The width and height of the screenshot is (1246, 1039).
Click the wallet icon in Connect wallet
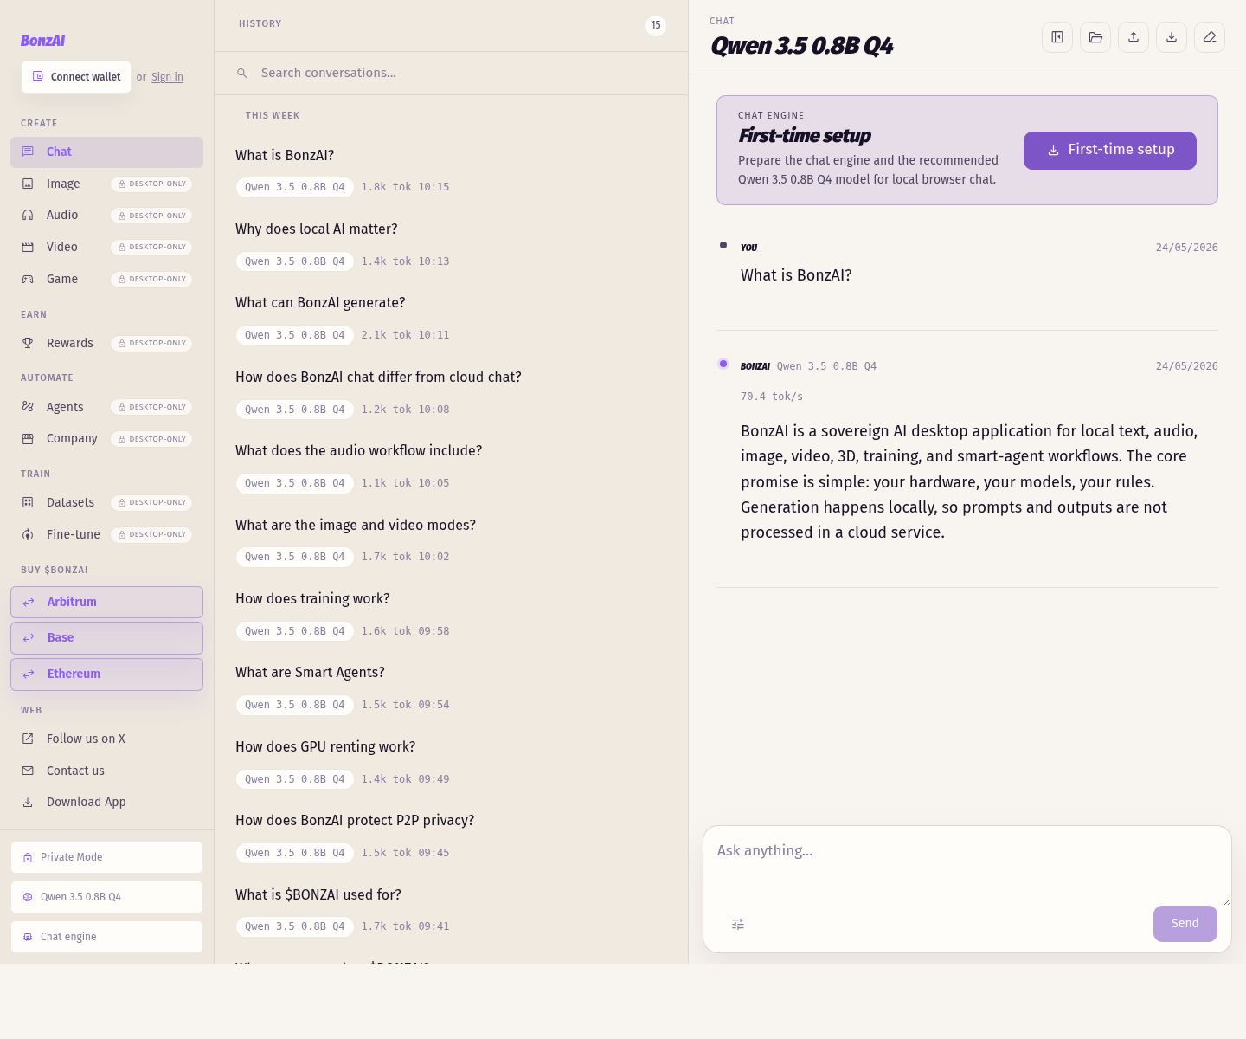coord(38,76)
